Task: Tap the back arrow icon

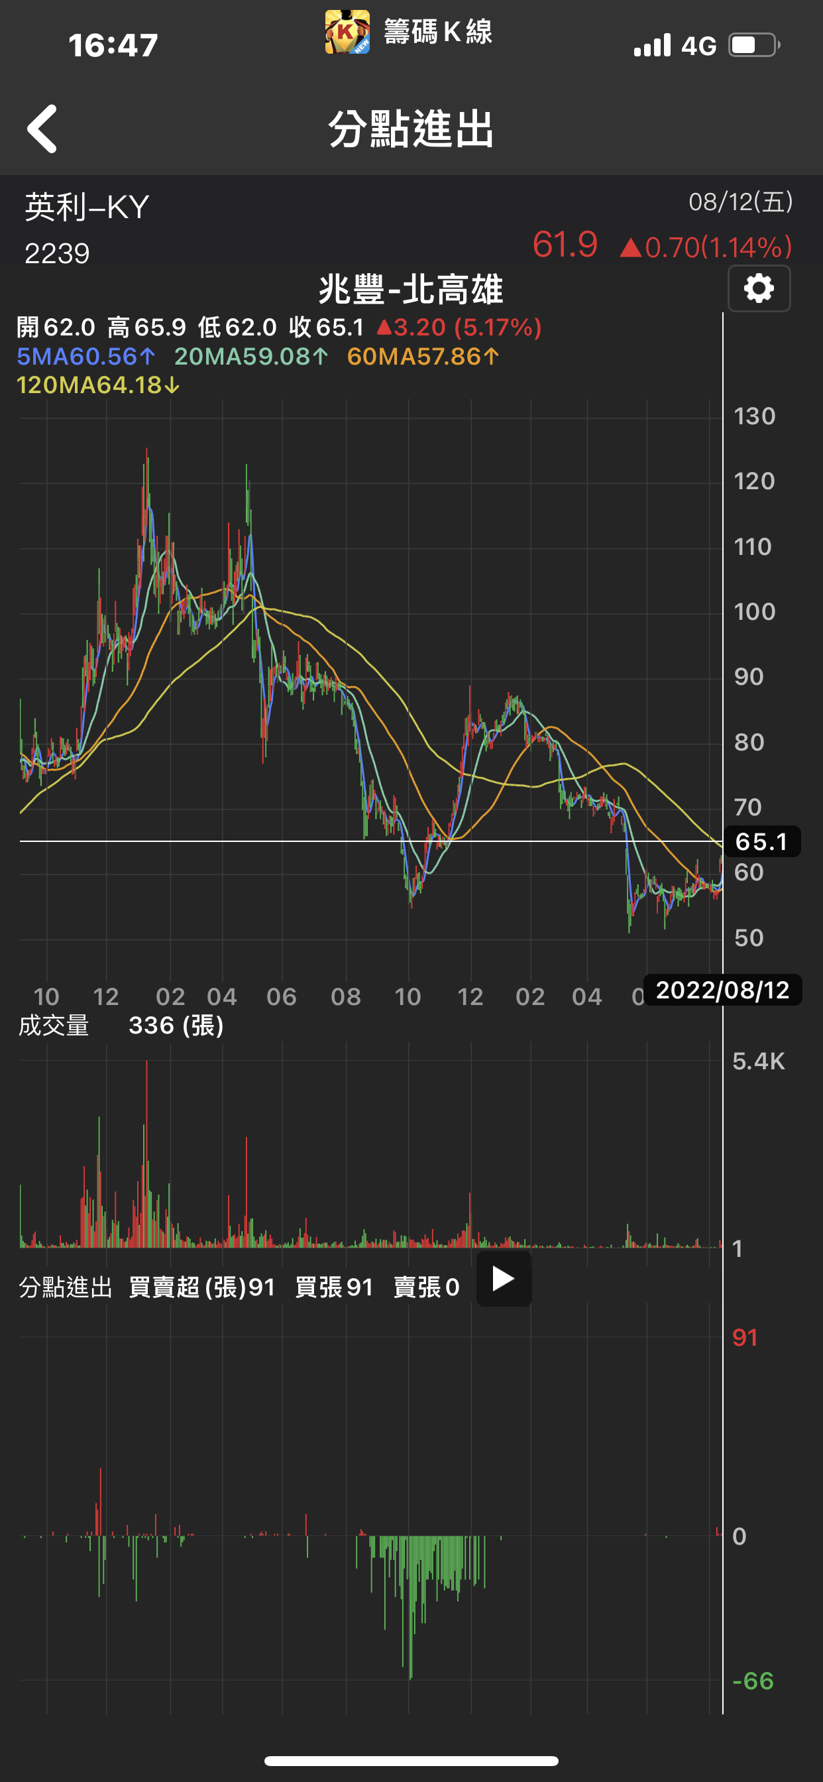Action: 42,129
